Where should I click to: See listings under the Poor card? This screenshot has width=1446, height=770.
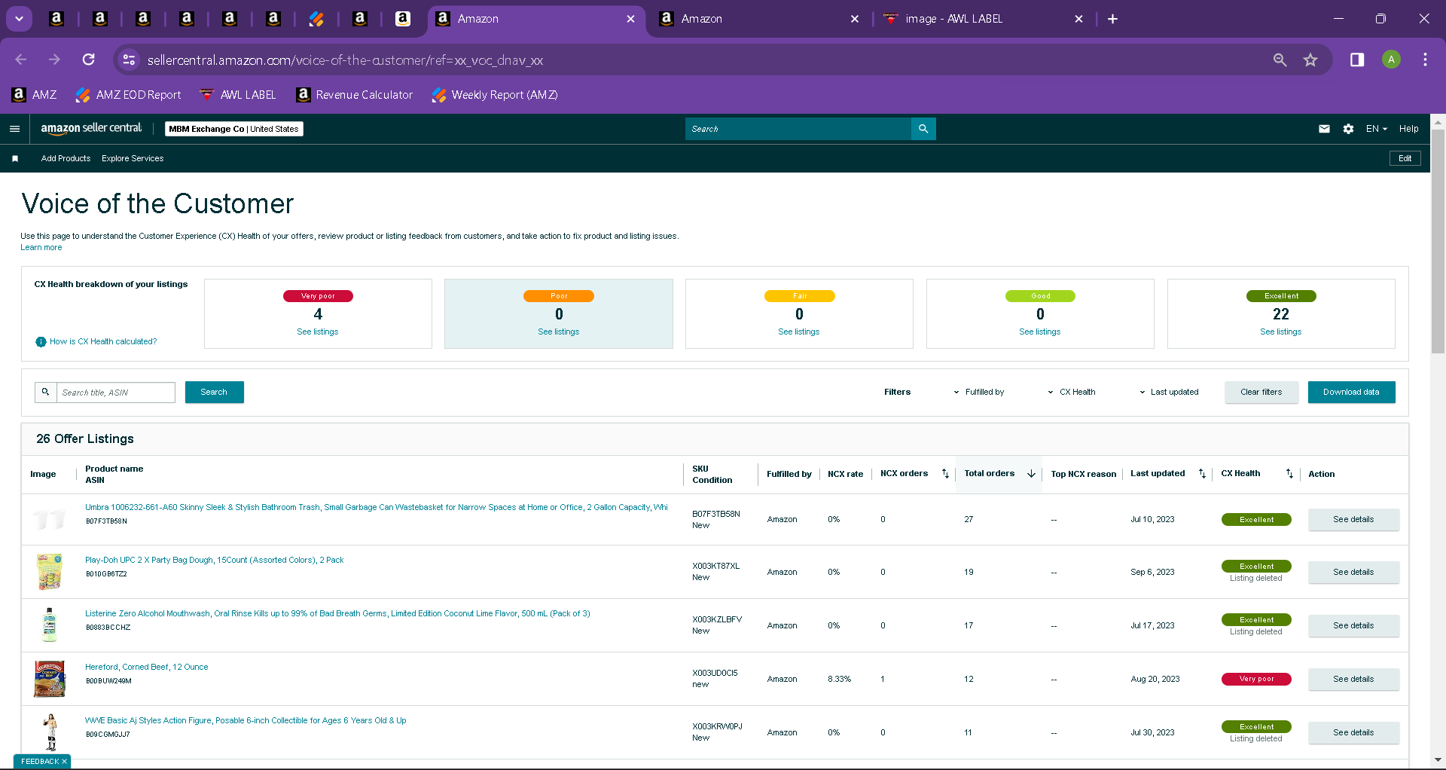(559, 332)
